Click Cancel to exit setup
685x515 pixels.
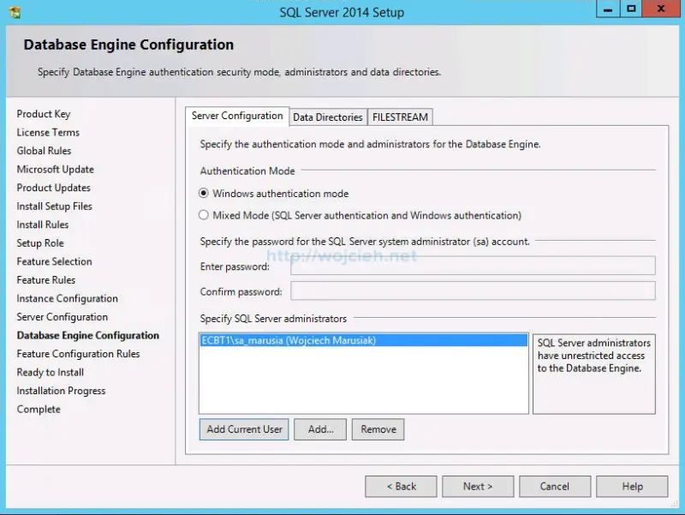[555, 486]
